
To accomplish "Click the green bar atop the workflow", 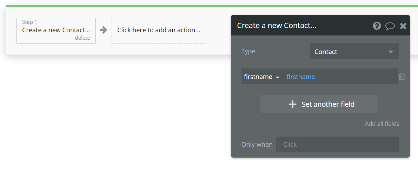I will 211,6.
